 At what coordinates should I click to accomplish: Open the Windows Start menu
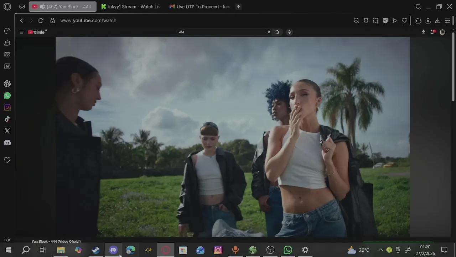(9, 250)
